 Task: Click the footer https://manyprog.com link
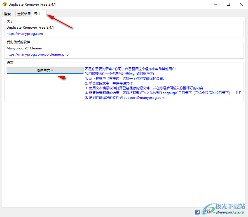(x=225, y=212)
